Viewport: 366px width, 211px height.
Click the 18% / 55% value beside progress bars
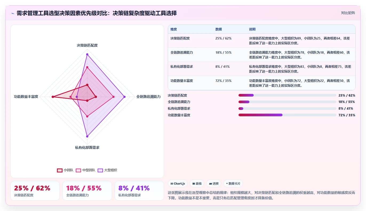347,102
